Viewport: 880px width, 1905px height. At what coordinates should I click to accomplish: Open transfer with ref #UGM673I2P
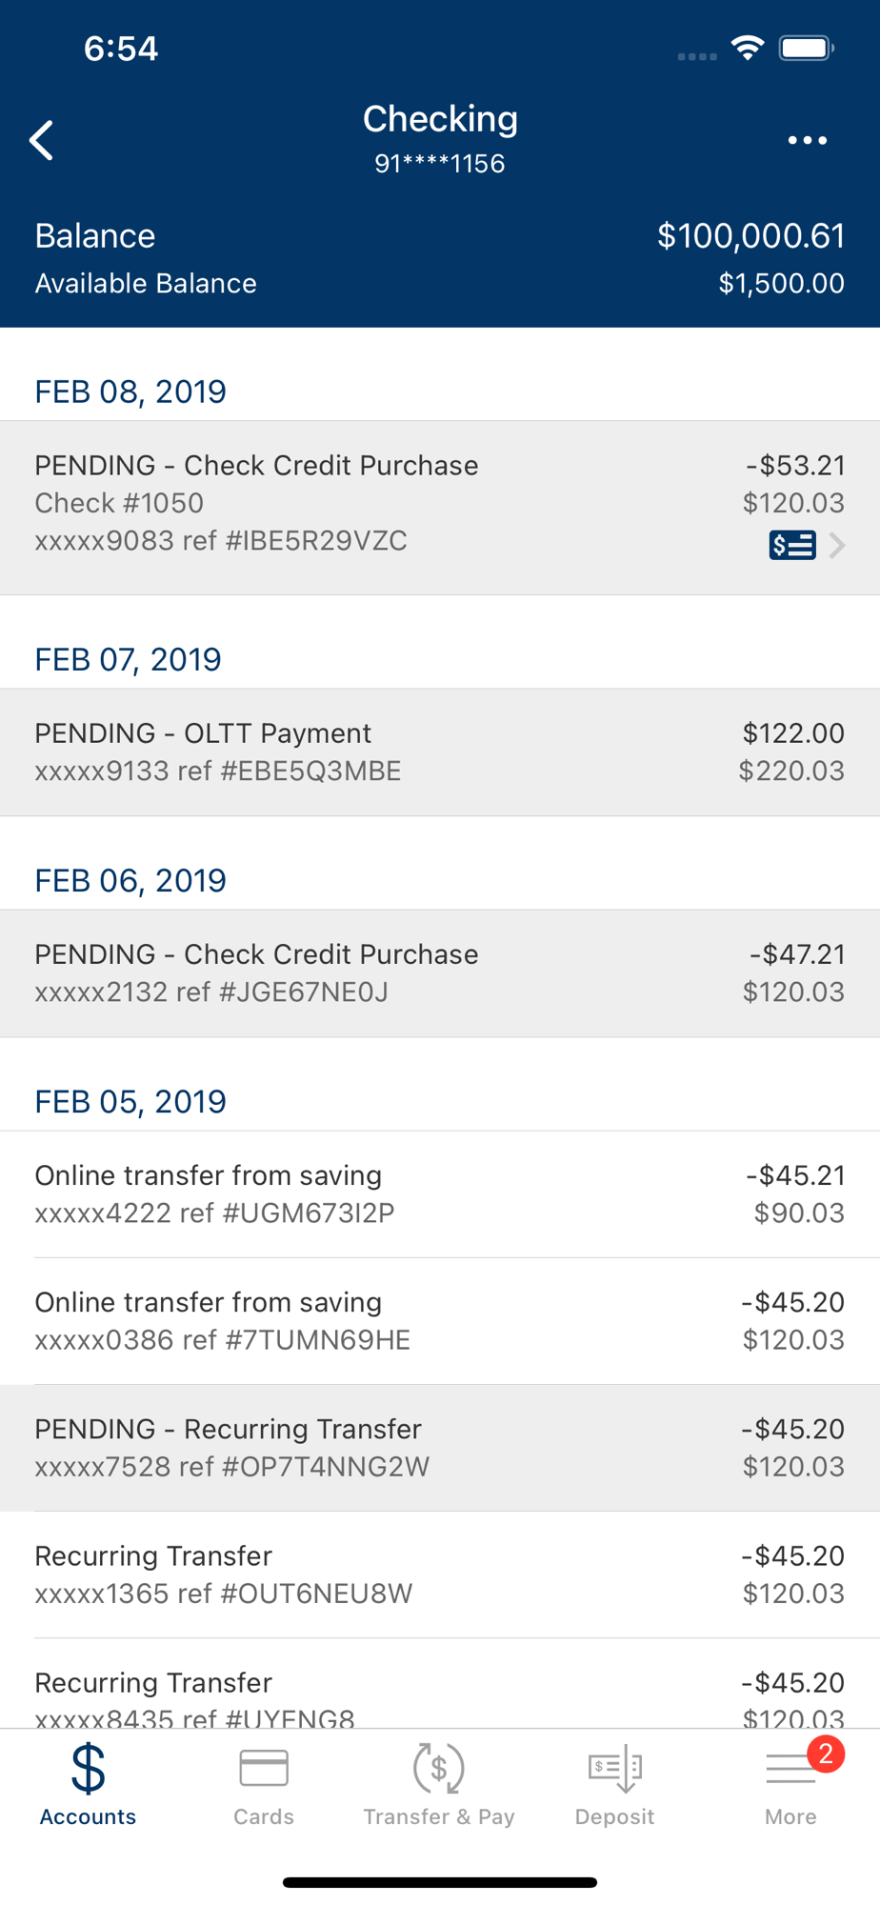pos(438,1193)
